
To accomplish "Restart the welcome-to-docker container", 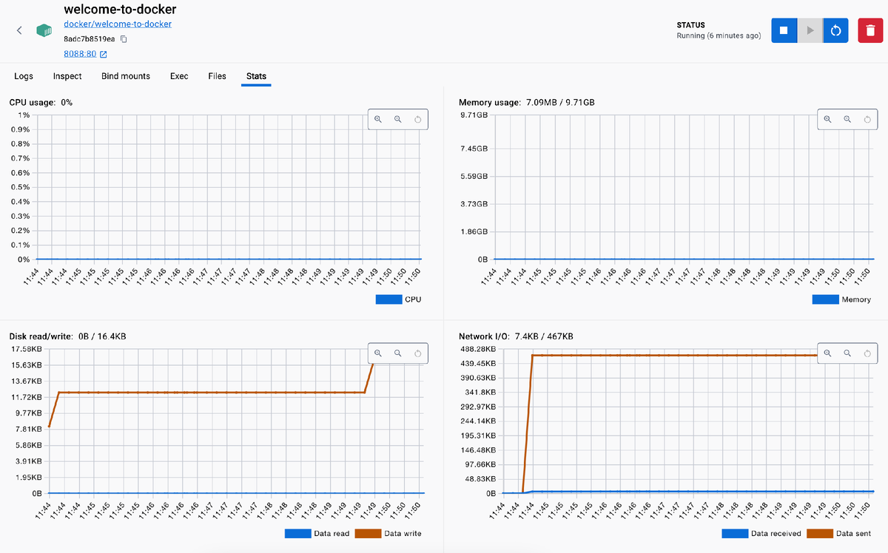I will pyautogui.click(x=835, y=30).
